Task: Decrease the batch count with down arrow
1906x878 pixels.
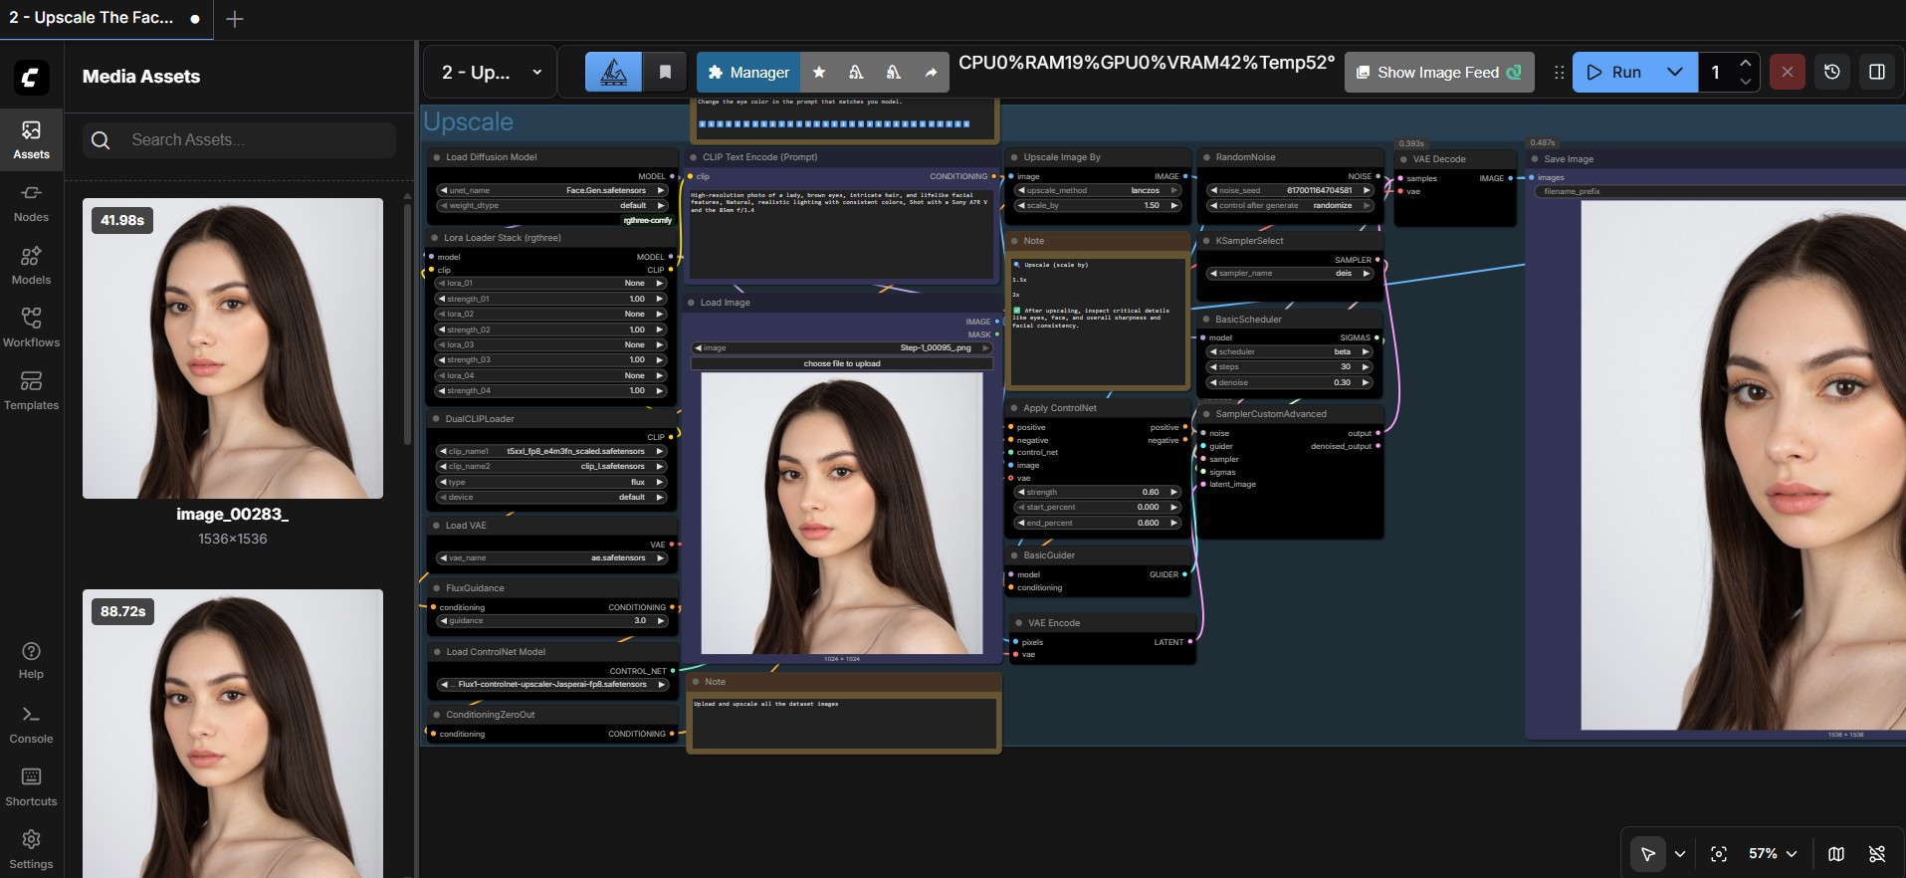Action: pos(1745,82)
